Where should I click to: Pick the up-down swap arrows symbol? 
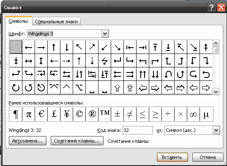point(79,74)
